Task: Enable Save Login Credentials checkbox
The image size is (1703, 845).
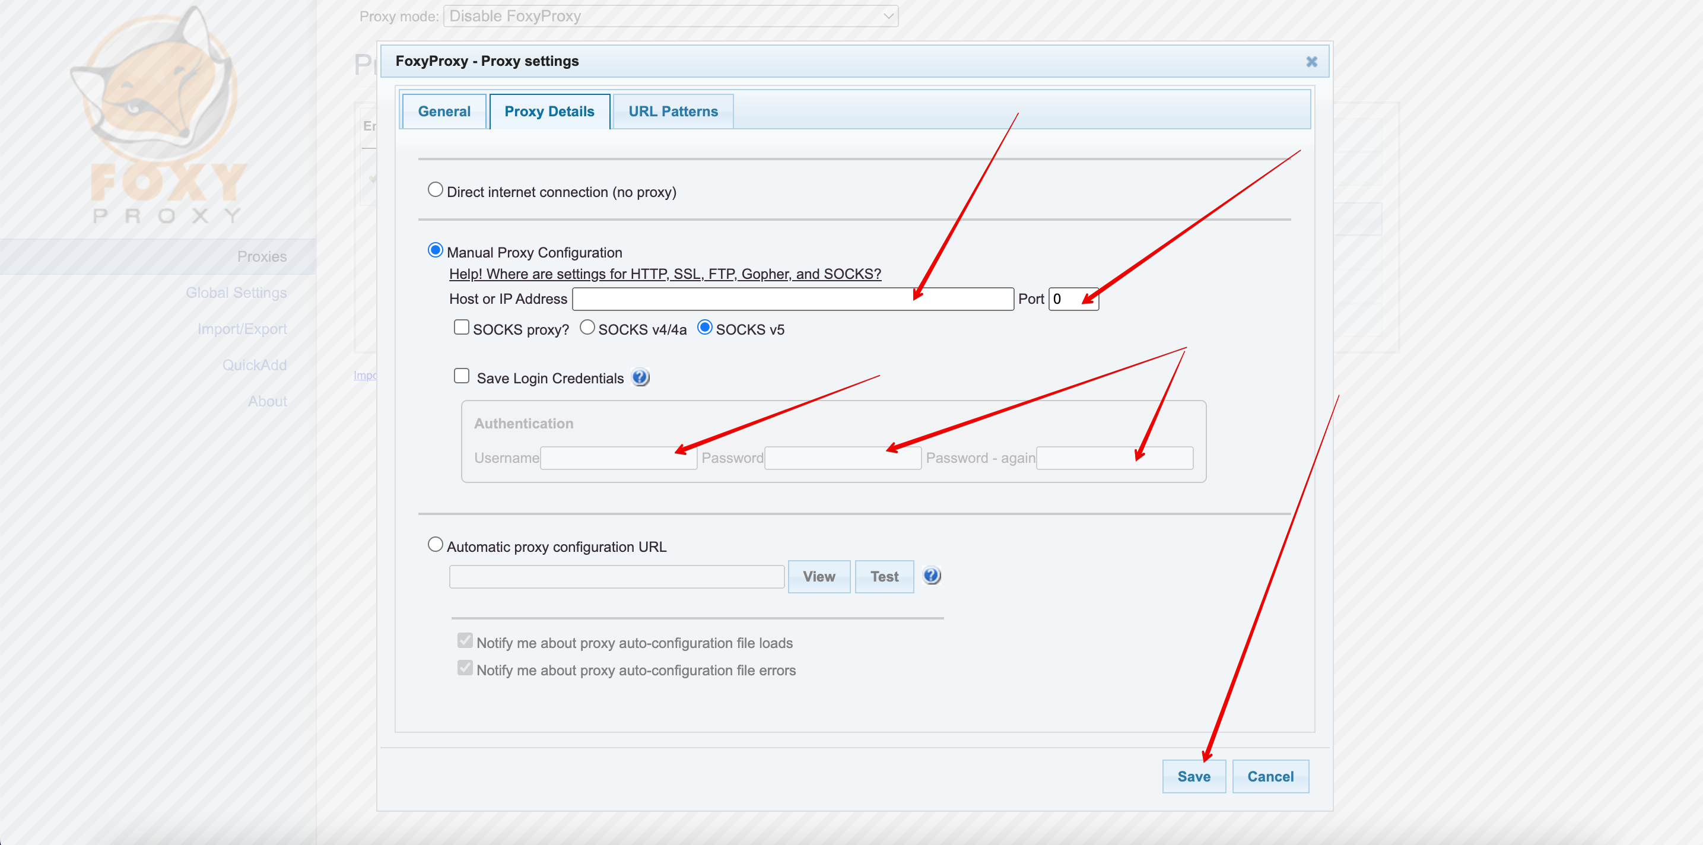Action: coord(462,376)
